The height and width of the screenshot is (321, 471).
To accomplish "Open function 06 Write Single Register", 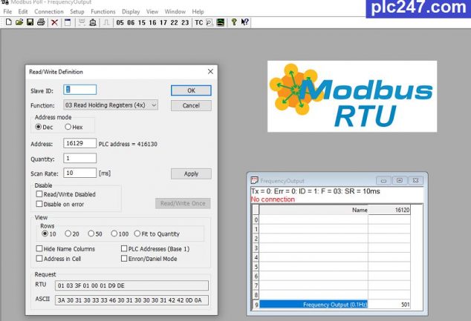I will click(x=131, y=22).
